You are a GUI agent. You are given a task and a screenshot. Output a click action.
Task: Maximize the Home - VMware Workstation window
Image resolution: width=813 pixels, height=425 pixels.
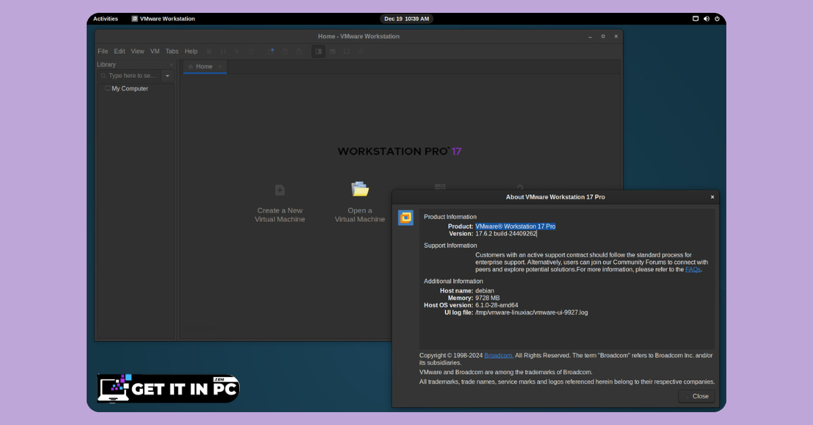coord(603,37)
